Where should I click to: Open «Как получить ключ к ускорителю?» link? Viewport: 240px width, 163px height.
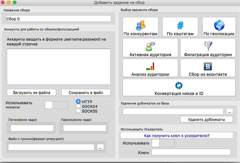tap(176, 136)
